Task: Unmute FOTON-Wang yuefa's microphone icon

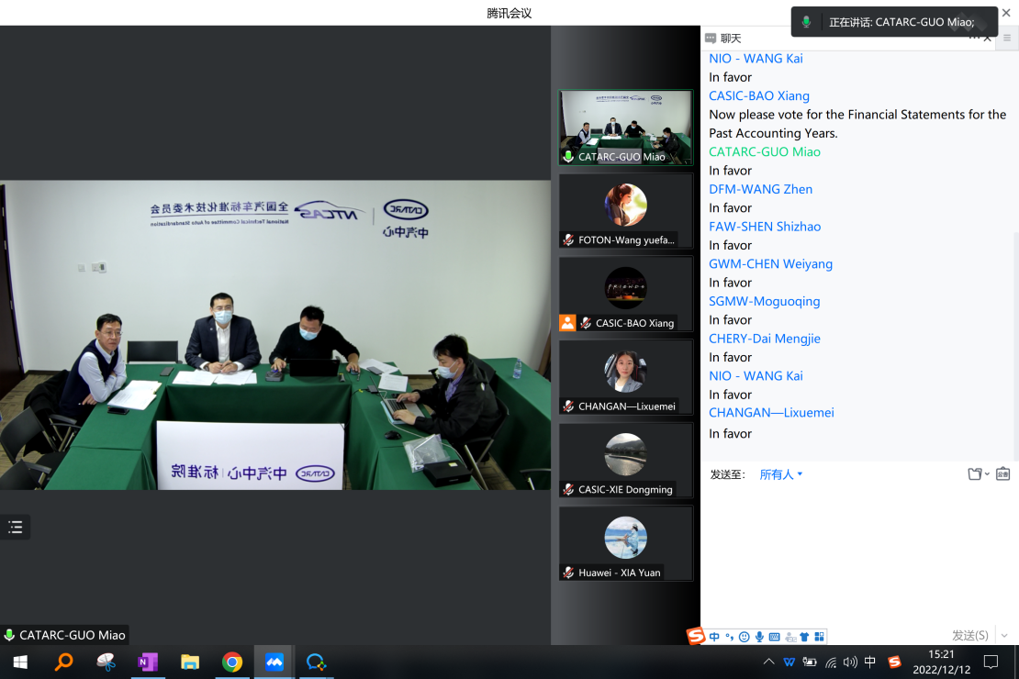Action: pyautogui.click(x=567, y=239)
